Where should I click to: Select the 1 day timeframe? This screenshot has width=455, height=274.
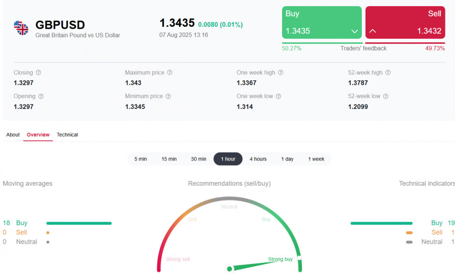[x=287, y=159]
